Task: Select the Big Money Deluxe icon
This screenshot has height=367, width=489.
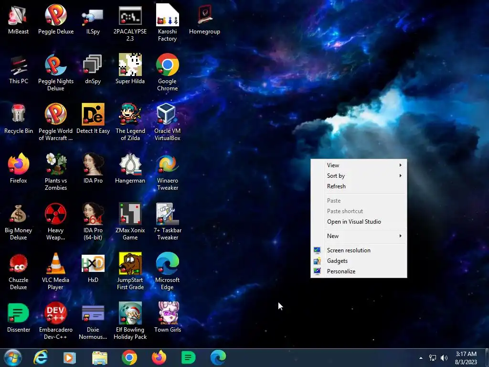Action: [x=19, y=221]
